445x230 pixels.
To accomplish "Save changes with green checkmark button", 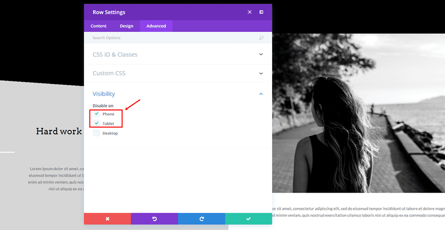I will 248,219.
